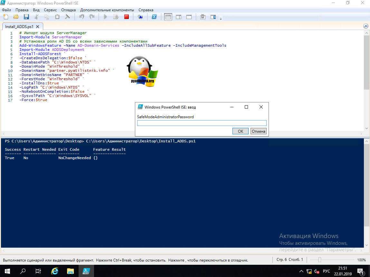The height and width of the screenshot is (277, 370).
Task: Expand the toolbar overflow options arrow
Action: [221, 19]
